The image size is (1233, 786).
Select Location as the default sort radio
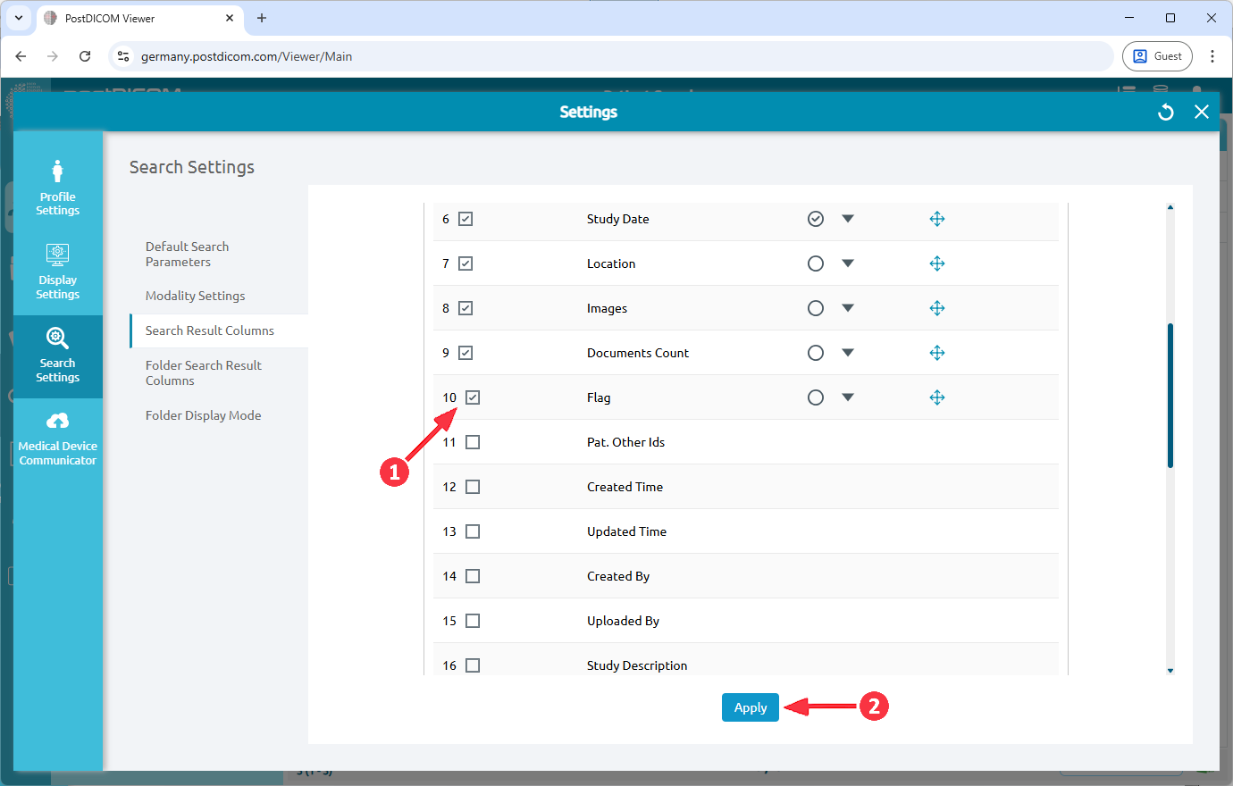tap(815, 263)
